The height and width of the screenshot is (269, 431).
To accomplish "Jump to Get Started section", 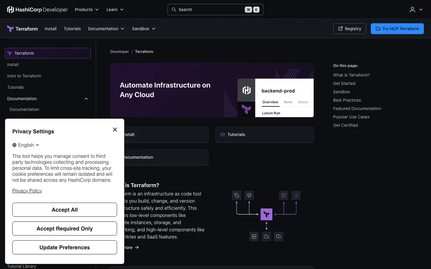I will click(344, 83).
